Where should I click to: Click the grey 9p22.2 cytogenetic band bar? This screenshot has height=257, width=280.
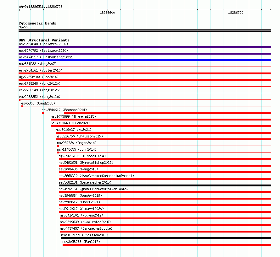point(145,30)
